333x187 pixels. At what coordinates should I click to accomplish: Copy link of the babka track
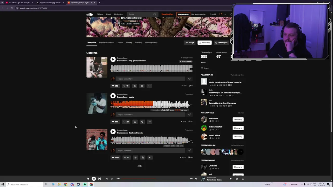[142, 122]
